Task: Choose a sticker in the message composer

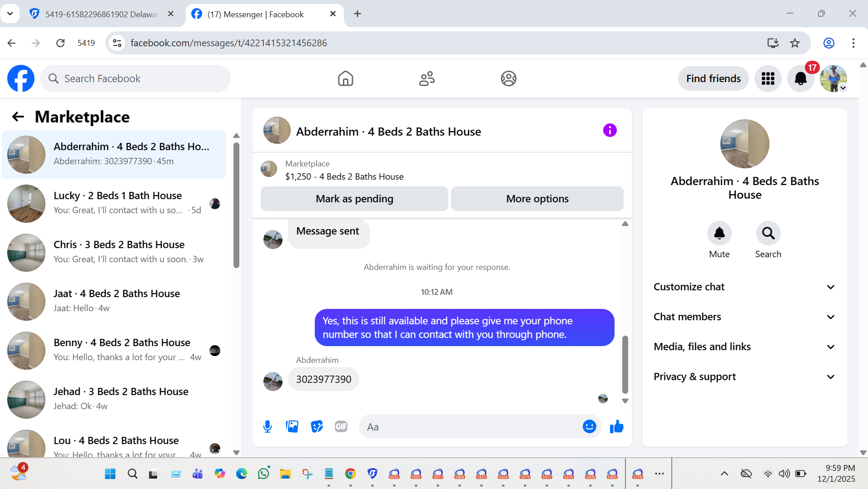Action: (317, 426)
